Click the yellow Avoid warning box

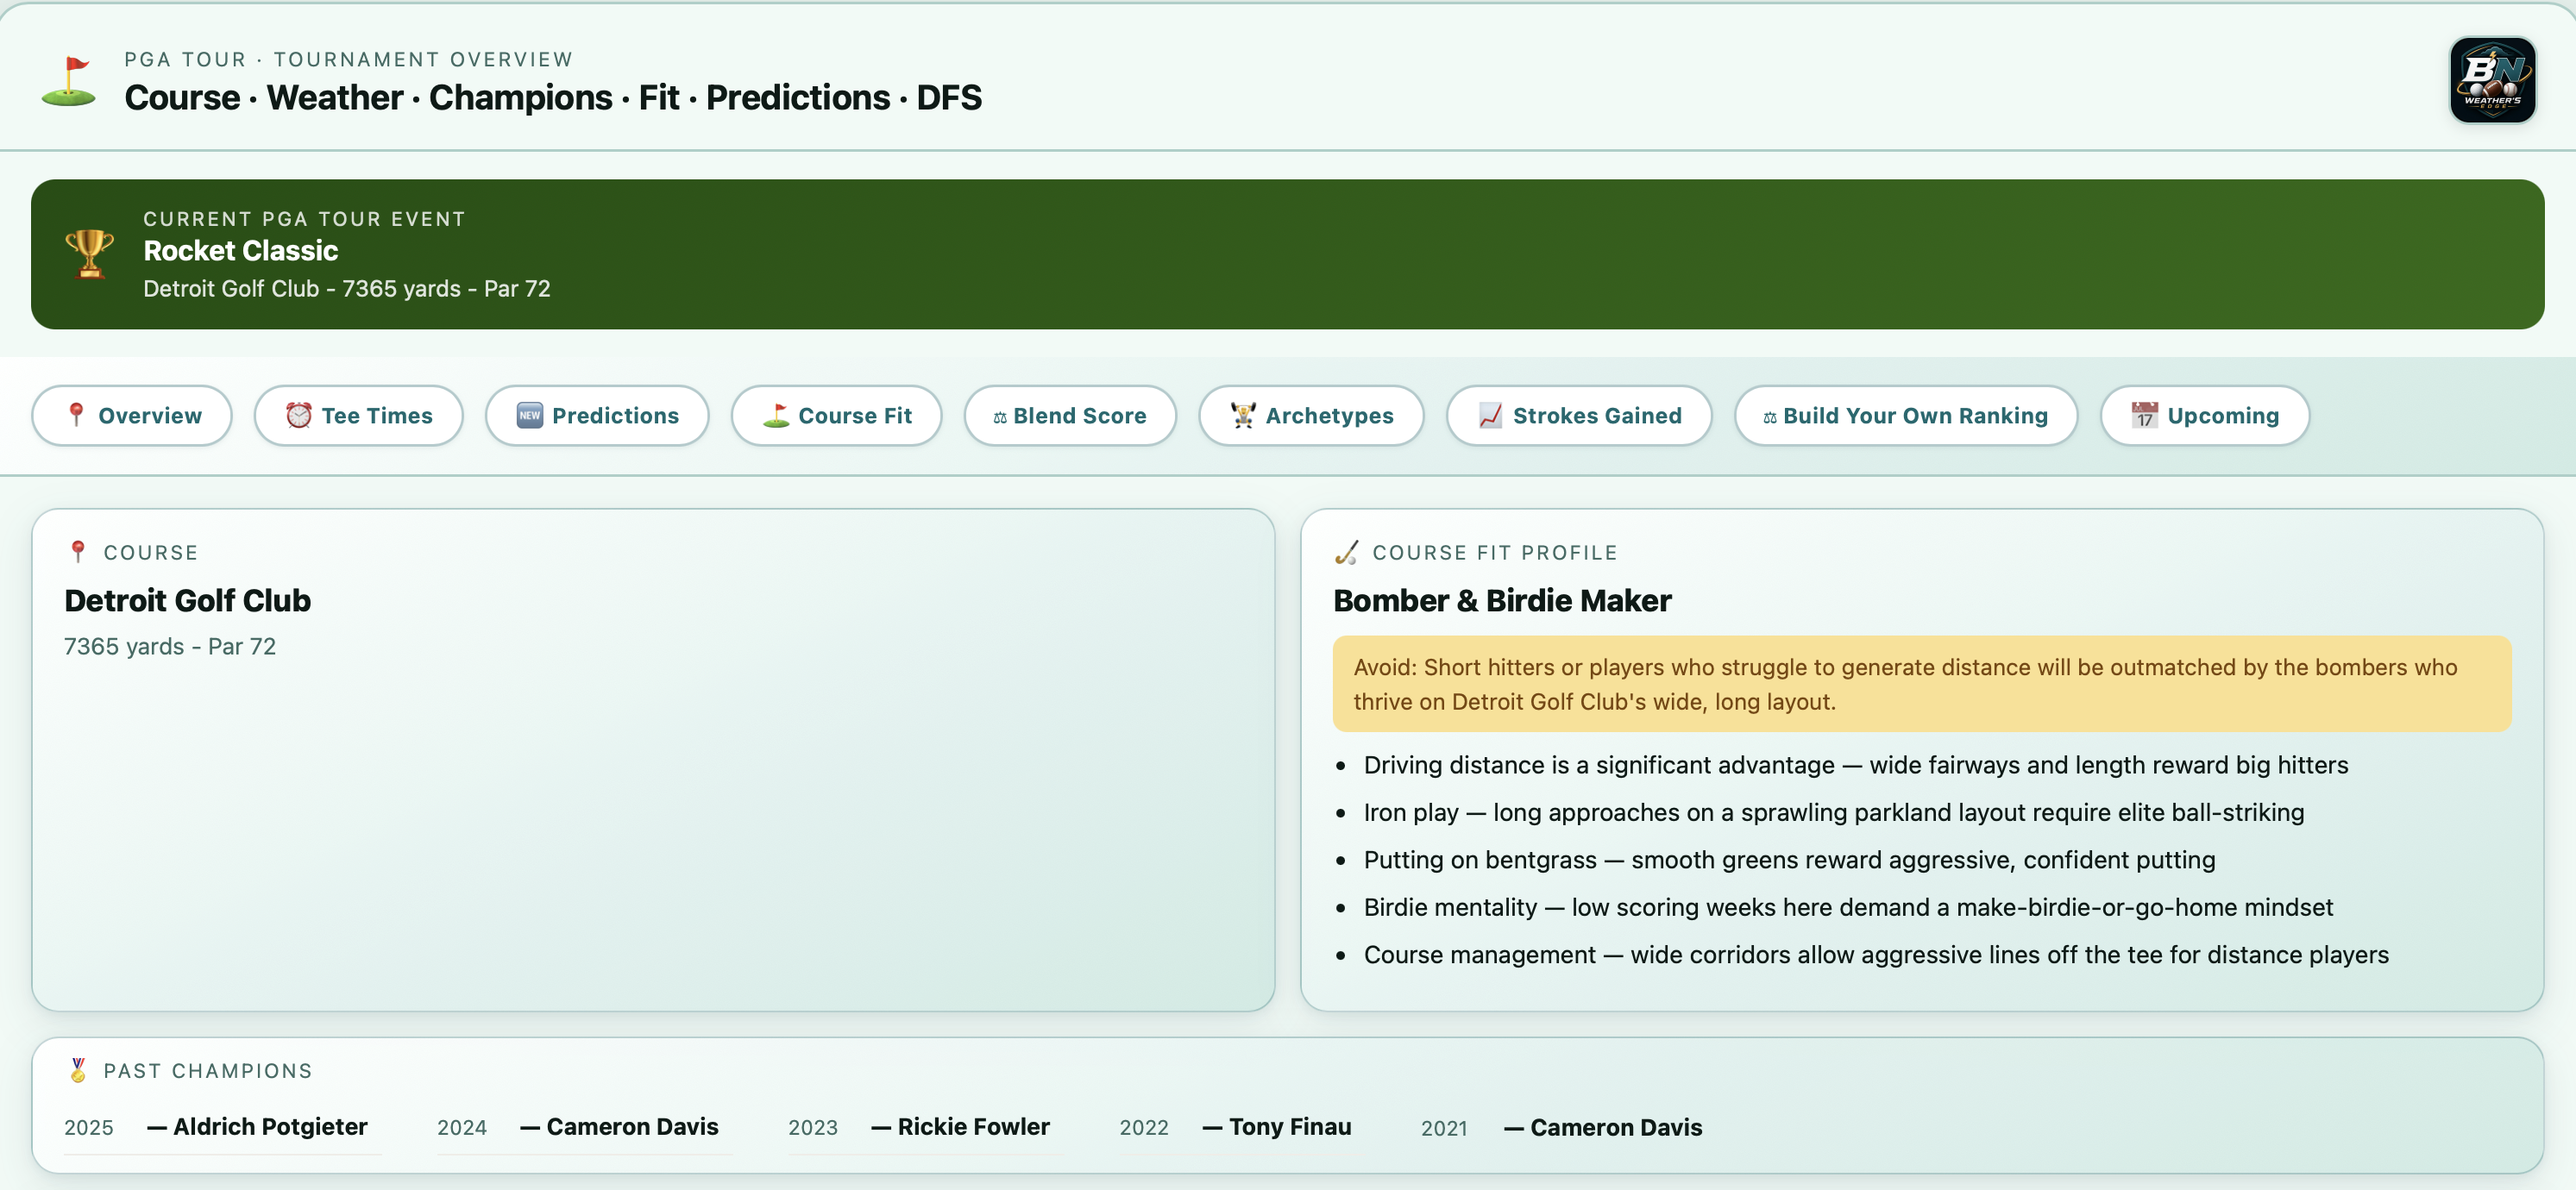1922,685
